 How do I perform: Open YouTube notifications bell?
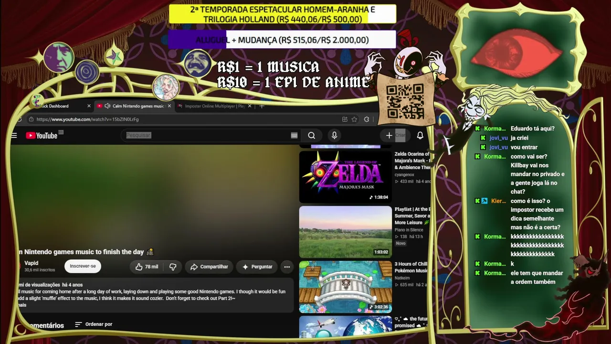coord(420,136)
